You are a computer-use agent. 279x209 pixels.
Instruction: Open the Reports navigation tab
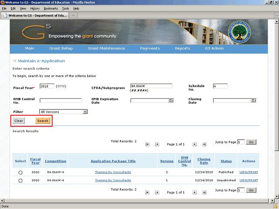[x=182, y=48]
